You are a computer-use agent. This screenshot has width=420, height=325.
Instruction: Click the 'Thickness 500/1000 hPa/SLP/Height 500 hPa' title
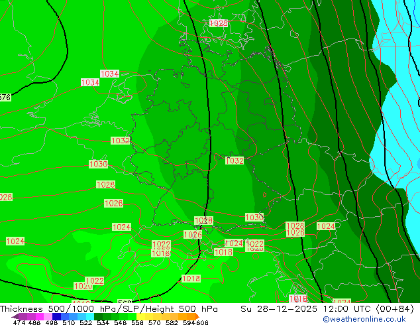(109, 309)
